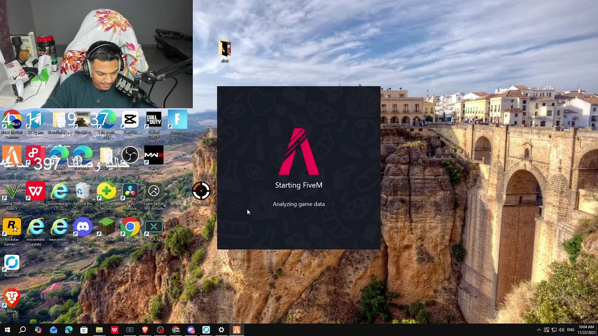Click the Windows Start button
598x336 pixels.
[7, 330]
